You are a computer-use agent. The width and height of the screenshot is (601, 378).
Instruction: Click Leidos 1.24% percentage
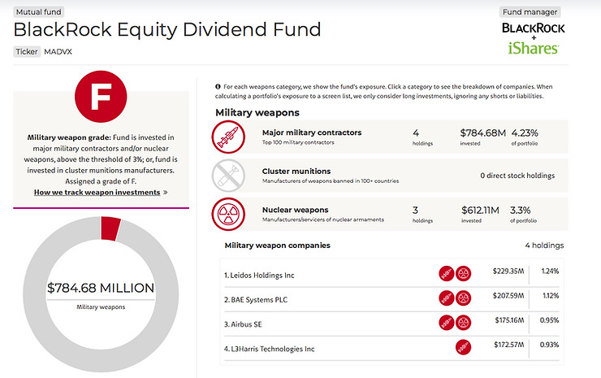pos(550,271)
